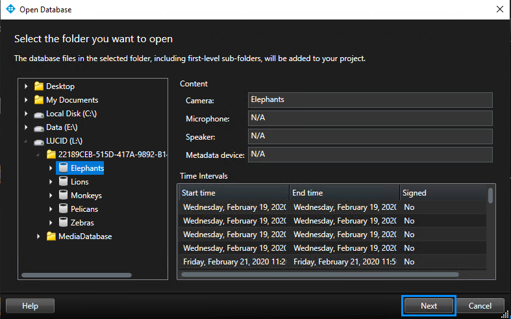511x319 pixels.
Task: Sort by the Start time column header
Action: coord(234,193)
